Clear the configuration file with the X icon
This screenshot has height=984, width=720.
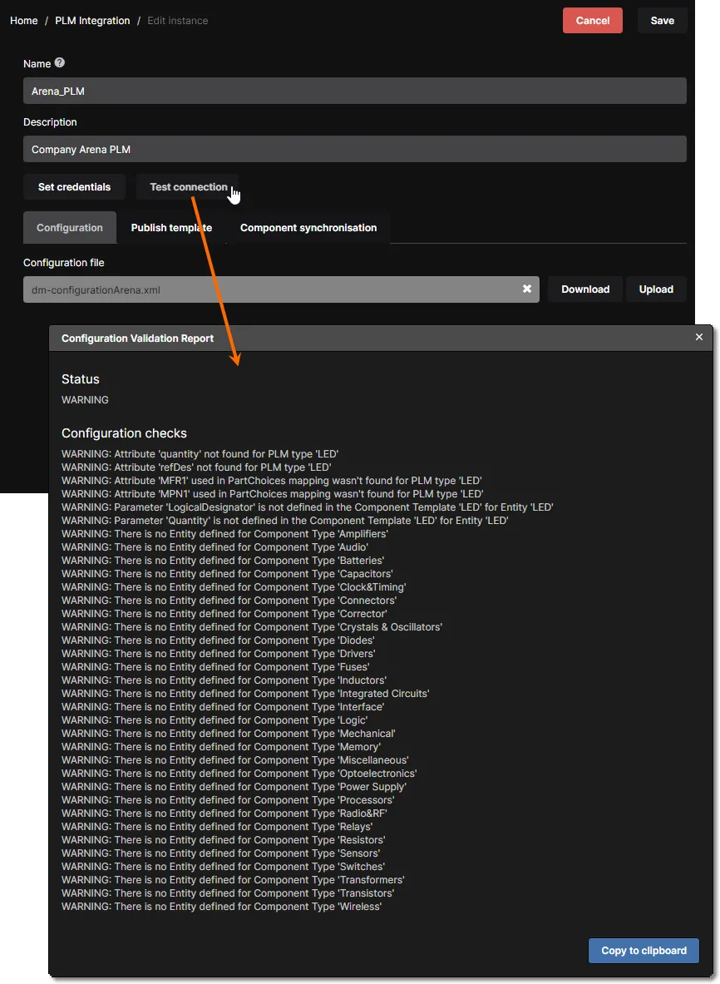coord(527,289)
